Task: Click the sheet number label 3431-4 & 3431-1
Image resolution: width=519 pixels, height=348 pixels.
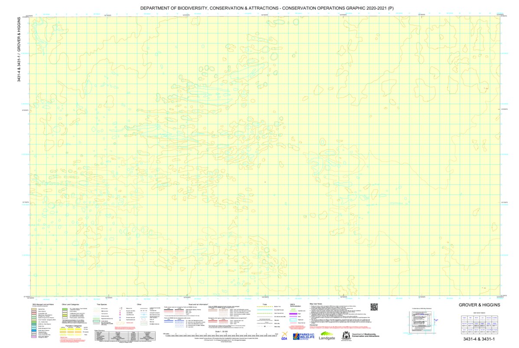Action: coord(479,338)
